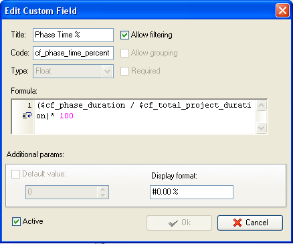Check the Allow grouping checkbox
The height and width of the screenshot is (244, 293).
124,53
